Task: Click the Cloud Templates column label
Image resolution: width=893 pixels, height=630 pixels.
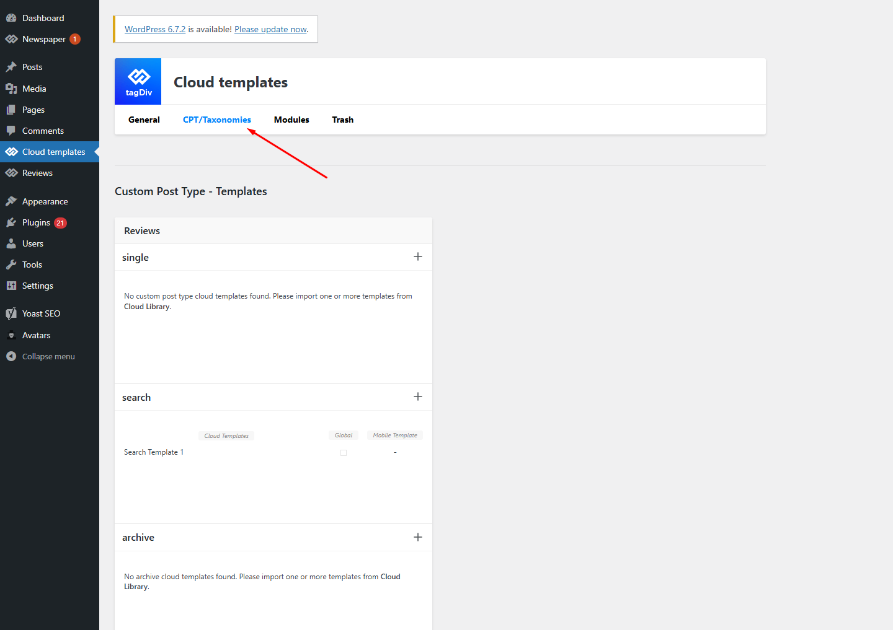Action: (x=226, y=436)
